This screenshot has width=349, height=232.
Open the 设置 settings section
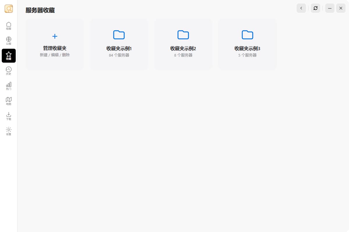click(9, 131)
